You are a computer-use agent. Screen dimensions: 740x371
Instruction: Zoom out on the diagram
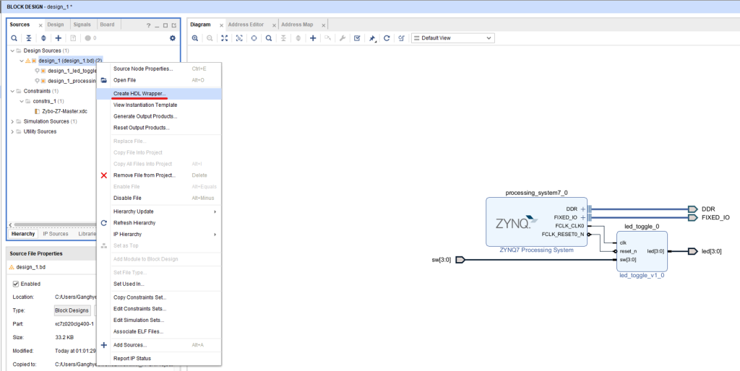point(210,38)
